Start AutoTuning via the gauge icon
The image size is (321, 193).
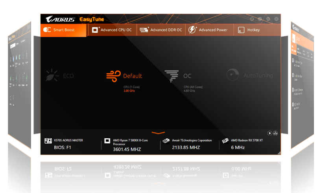(x=232, y=75)
